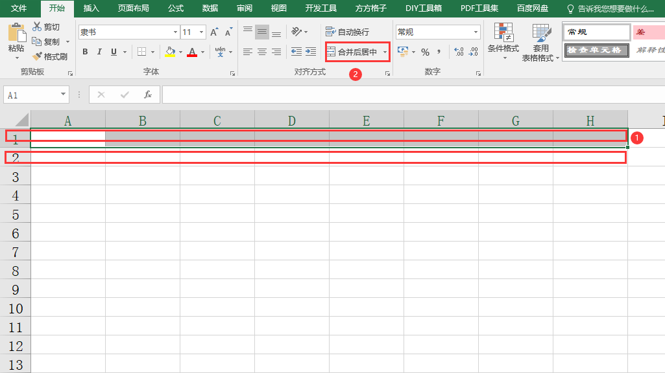Click the Cut scissors icon
Image resolution: width=665 pixels, height=373 pixels.
pyautogui.click(x=38, y=27)
